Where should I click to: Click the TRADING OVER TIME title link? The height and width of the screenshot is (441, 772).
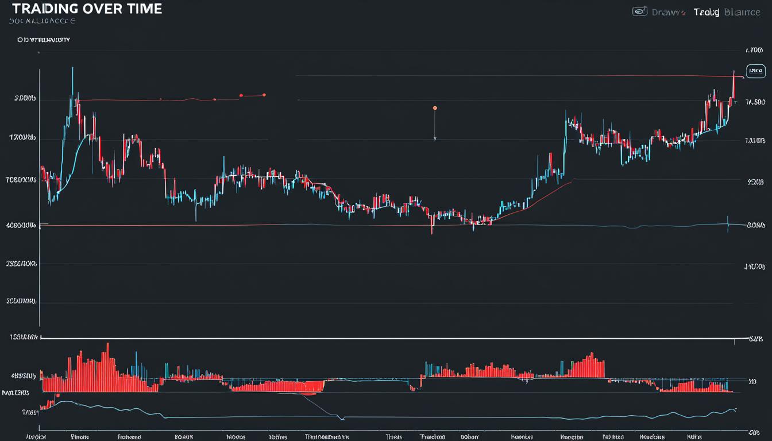click(87, 9)
